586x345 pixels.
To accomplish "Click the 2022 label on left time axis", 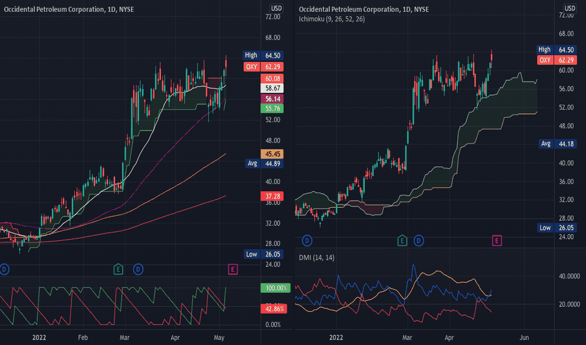I will (x=39, y=337).
